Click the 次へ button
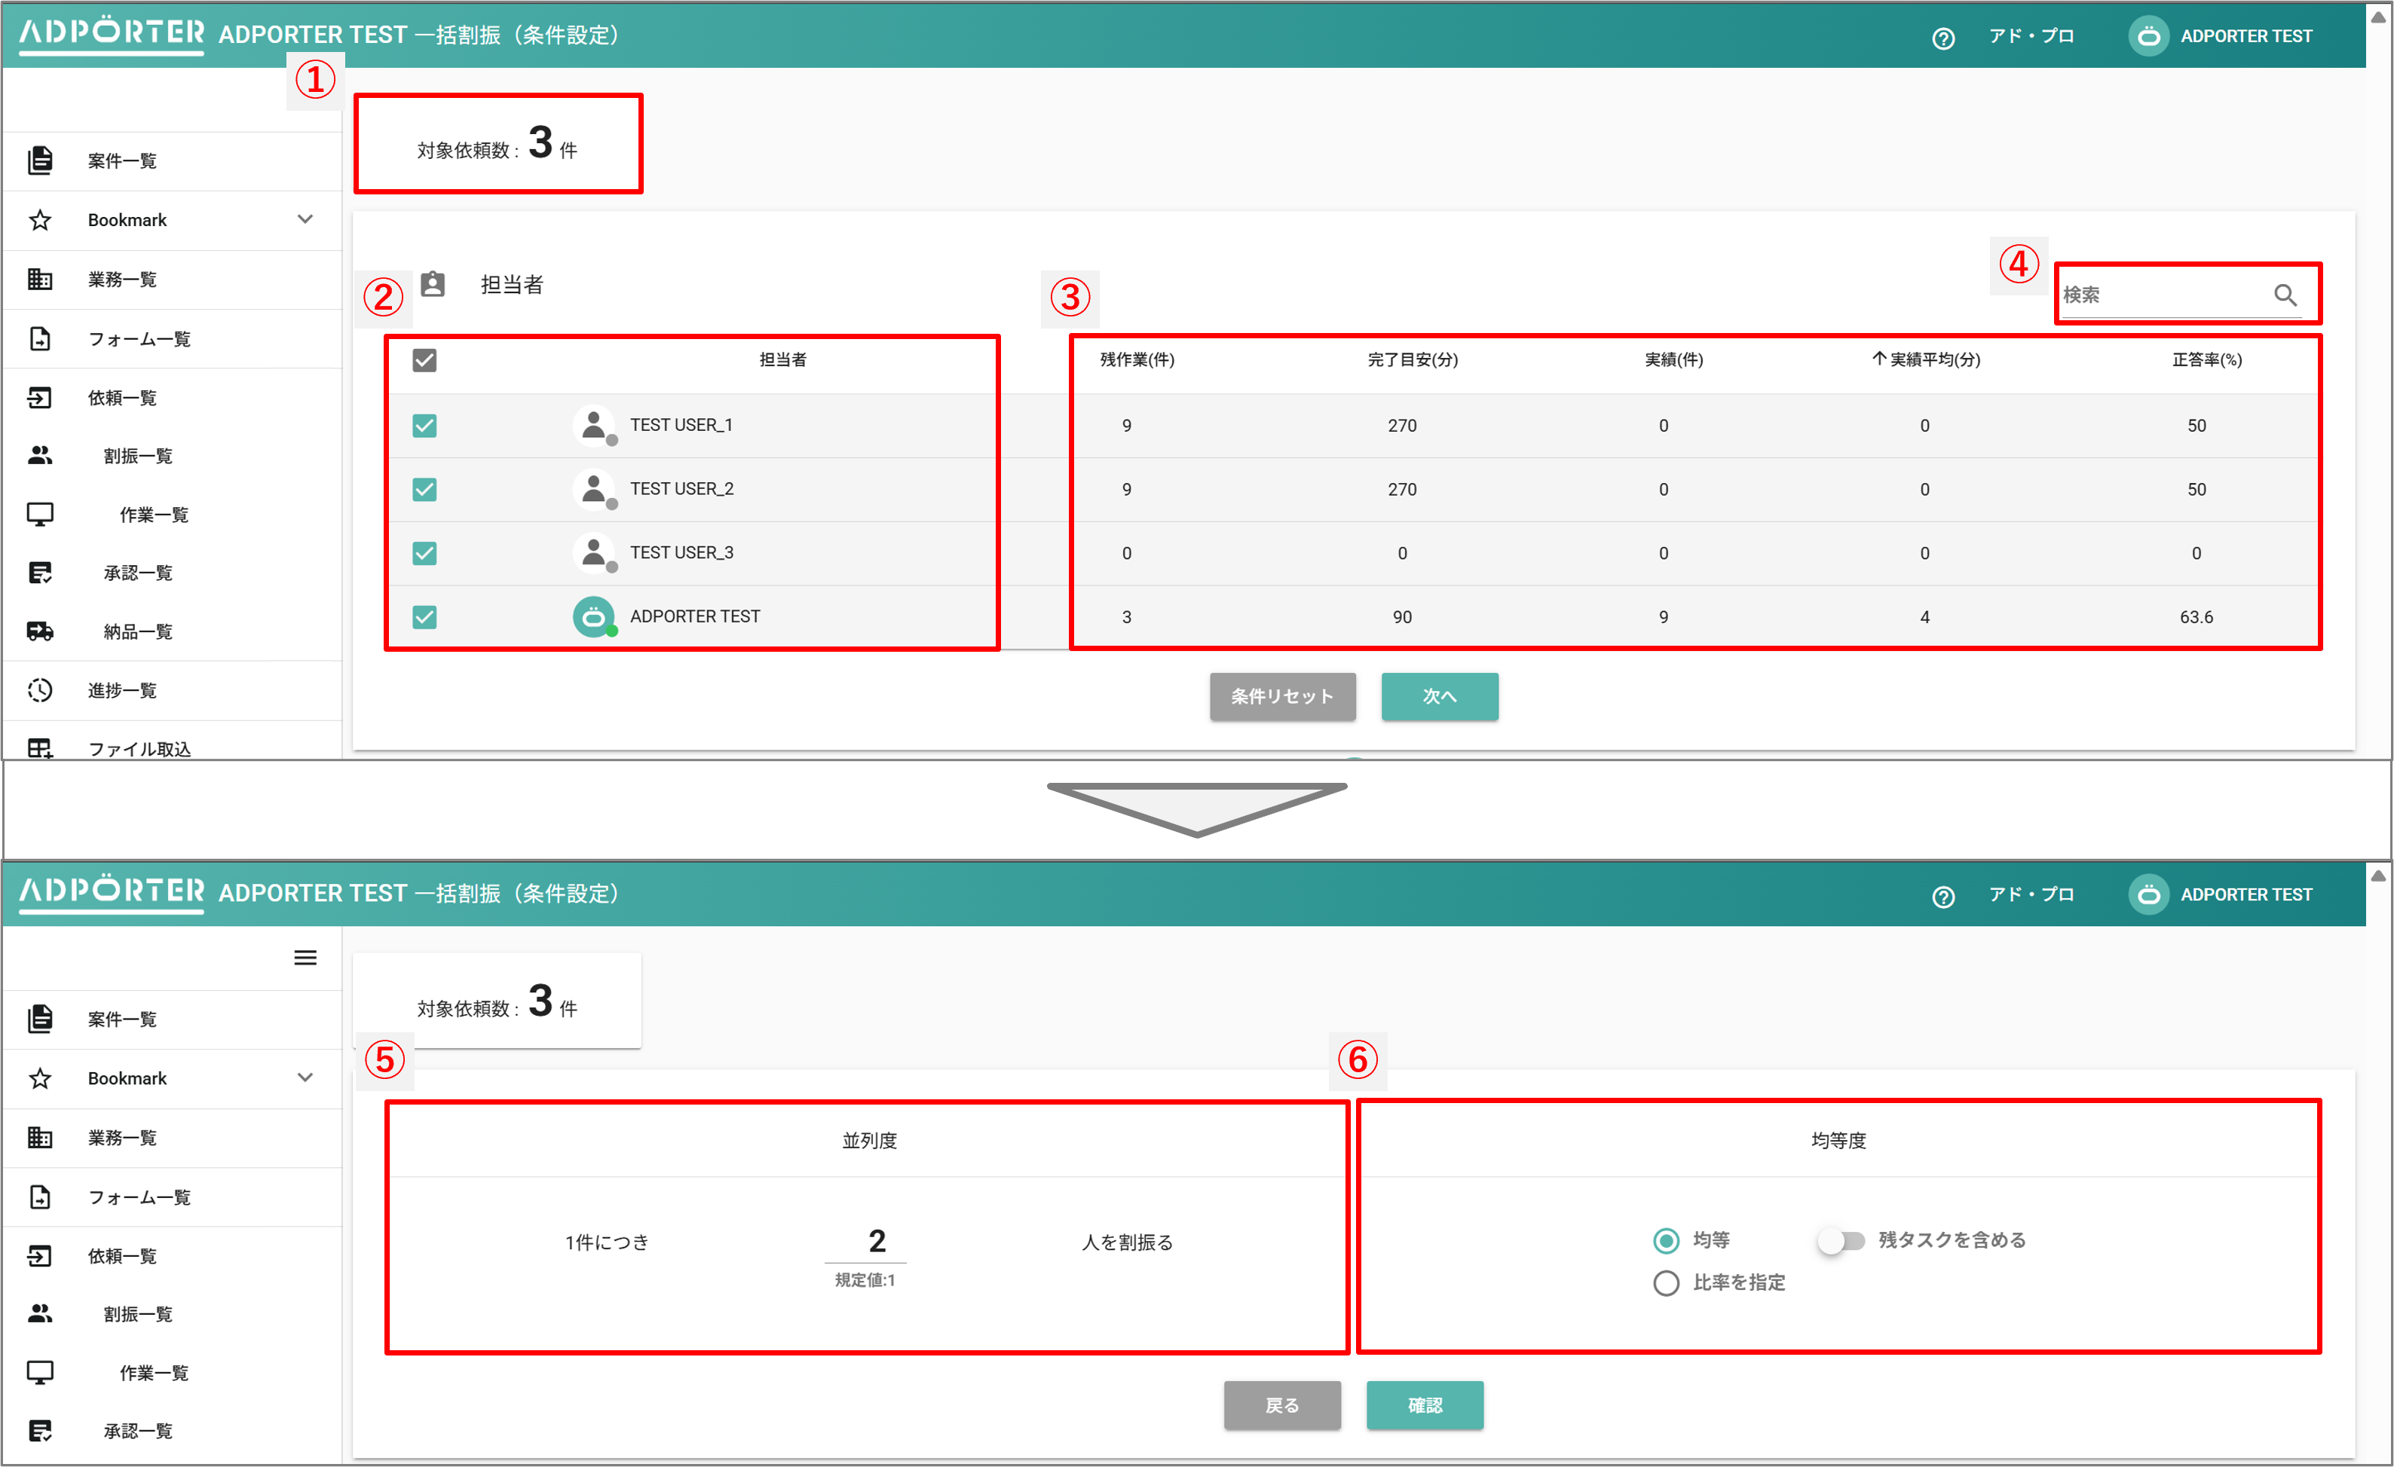 click(1439, 696)
